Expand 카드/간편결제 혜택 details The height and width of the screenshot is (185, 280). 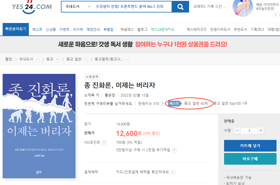tap(172, 172)
